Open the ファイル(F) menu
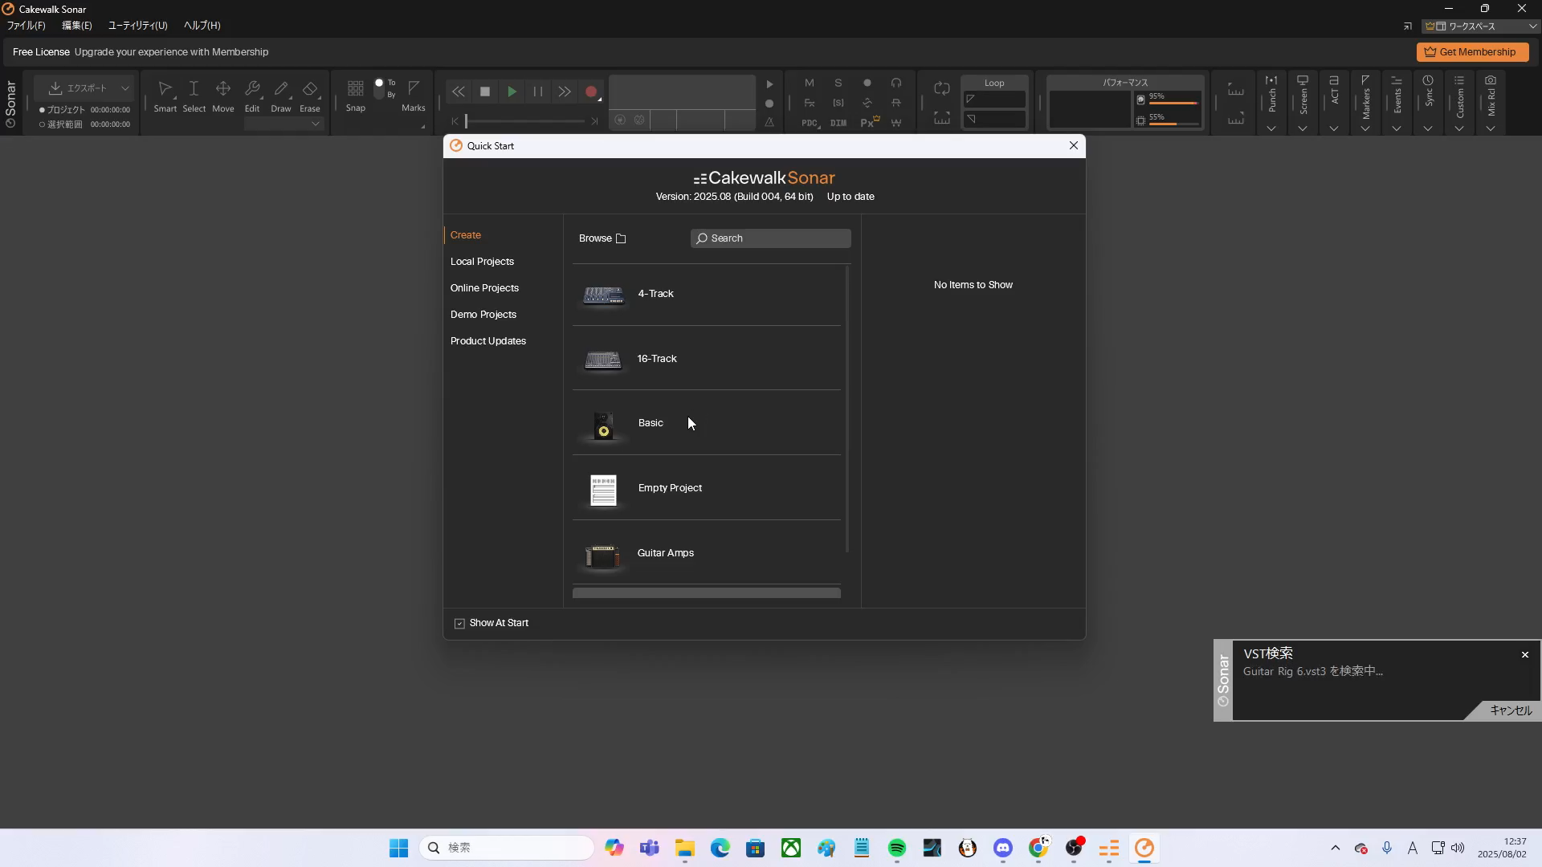1542x867 pixels. coord(27,26)
